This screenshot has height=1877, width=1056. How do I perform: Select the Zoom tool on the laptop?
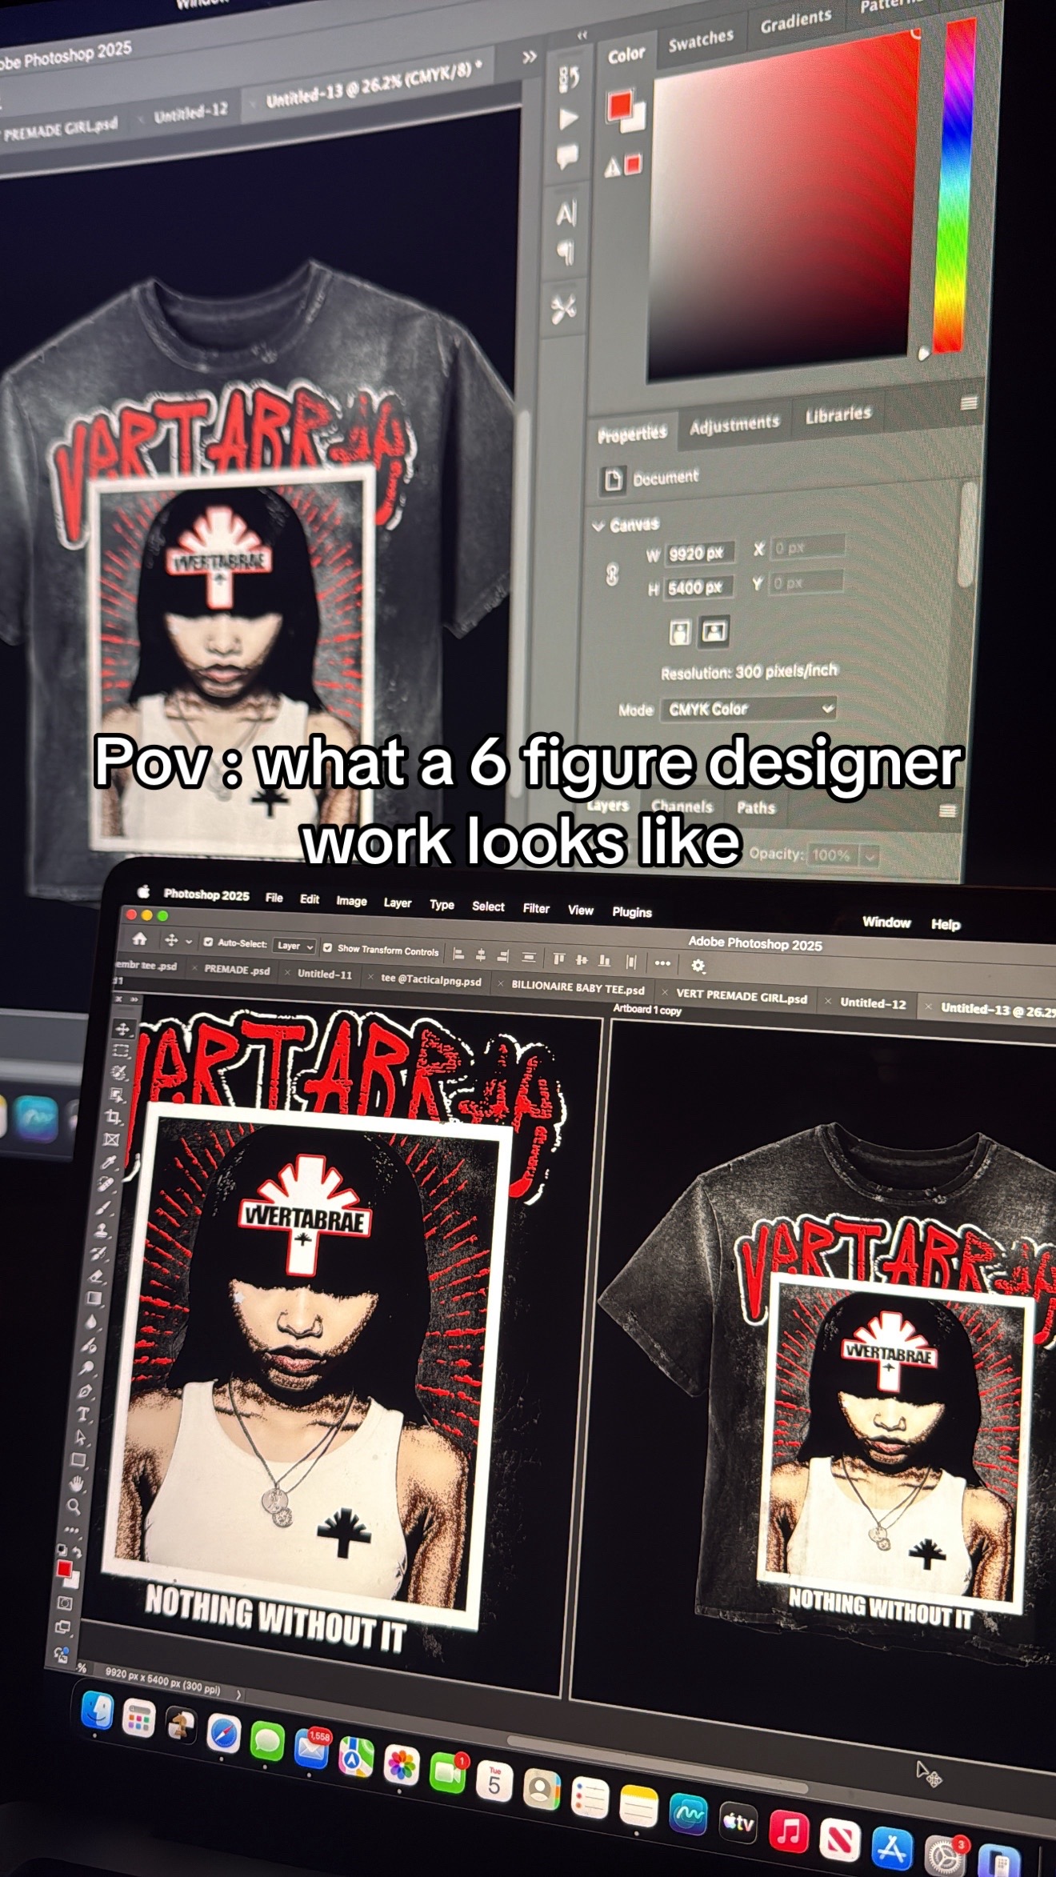tap(73, 1507)
